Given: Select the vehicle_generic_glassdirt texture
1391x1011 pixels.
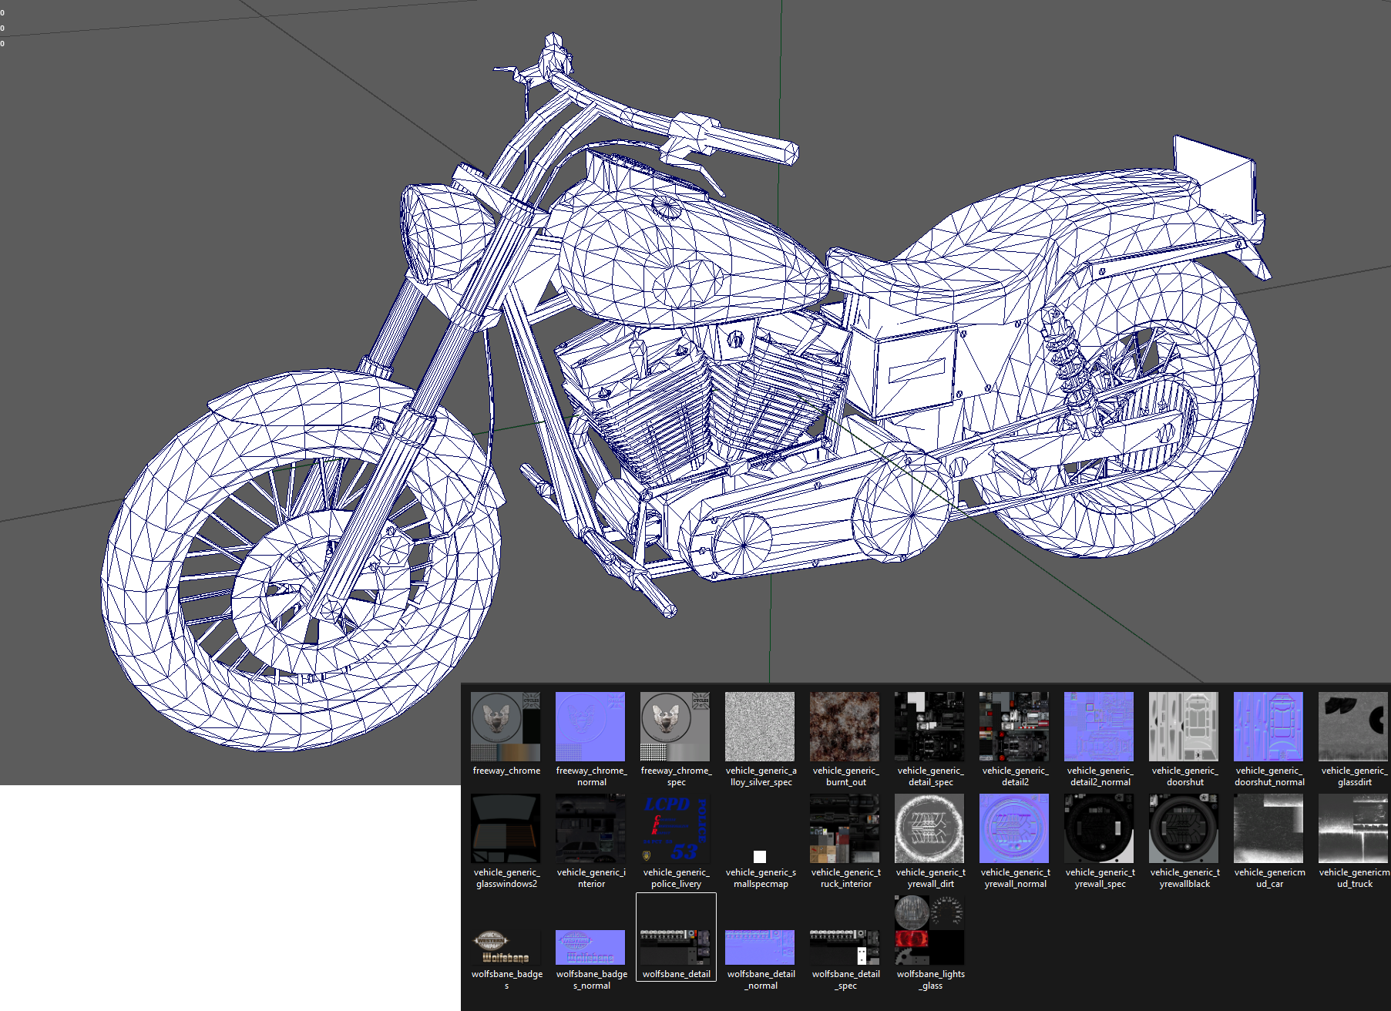Looking at the screenshot, I should pos(1353,727).
